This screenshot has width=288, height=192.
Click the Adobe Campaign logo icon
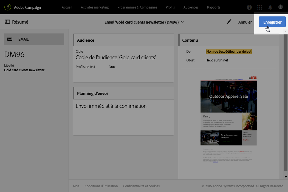(x=7, y=7)
